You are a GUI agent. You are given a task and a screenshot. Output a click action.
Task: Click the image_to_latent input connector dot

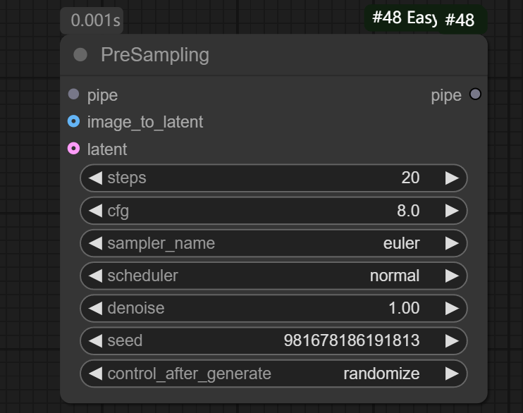click(73, 121)
